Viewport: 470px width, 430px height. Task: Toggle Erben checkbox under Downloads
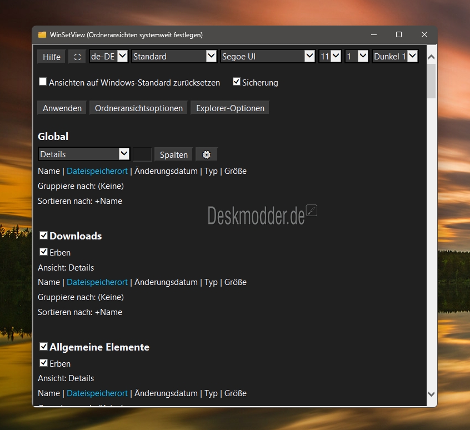tap(43, 252)
